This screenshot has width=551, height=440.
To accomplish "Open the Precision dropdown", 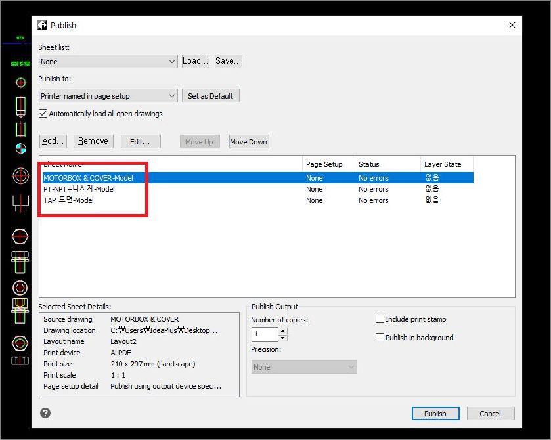I will (304, 367).
